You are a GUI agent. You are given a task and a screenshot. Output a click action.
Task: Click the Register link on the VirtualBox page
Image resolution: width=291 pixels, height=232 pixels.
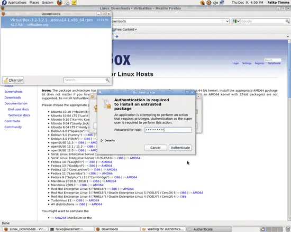coord(259,63)
